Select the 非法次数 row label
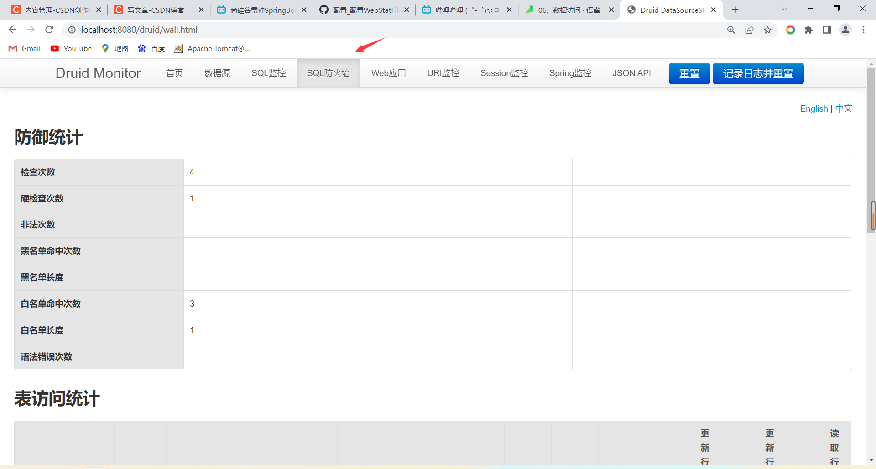Screen dimensions: 876x469 38,224
